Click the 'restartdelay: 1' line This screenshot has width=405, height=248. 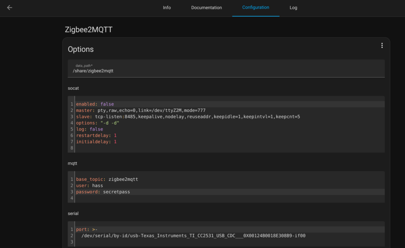96,135
